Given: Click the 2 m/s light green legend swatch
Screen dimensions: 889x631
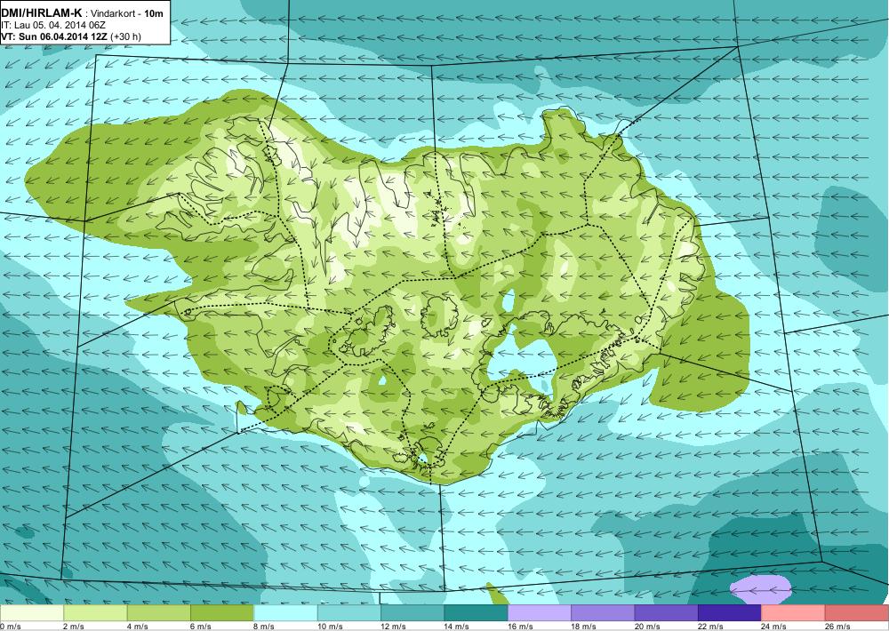Looking at the screenshot, I should [x=95, y=613].
